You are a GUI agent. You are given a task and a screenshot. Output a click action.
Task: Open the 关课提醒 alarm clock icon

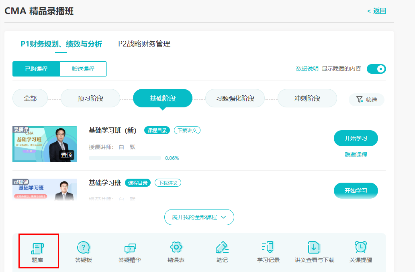tap(360, 248)
